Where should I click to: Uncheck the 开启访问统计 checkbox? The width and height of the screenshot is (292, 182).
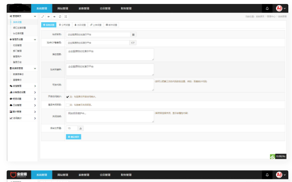(x=68, y=97)
